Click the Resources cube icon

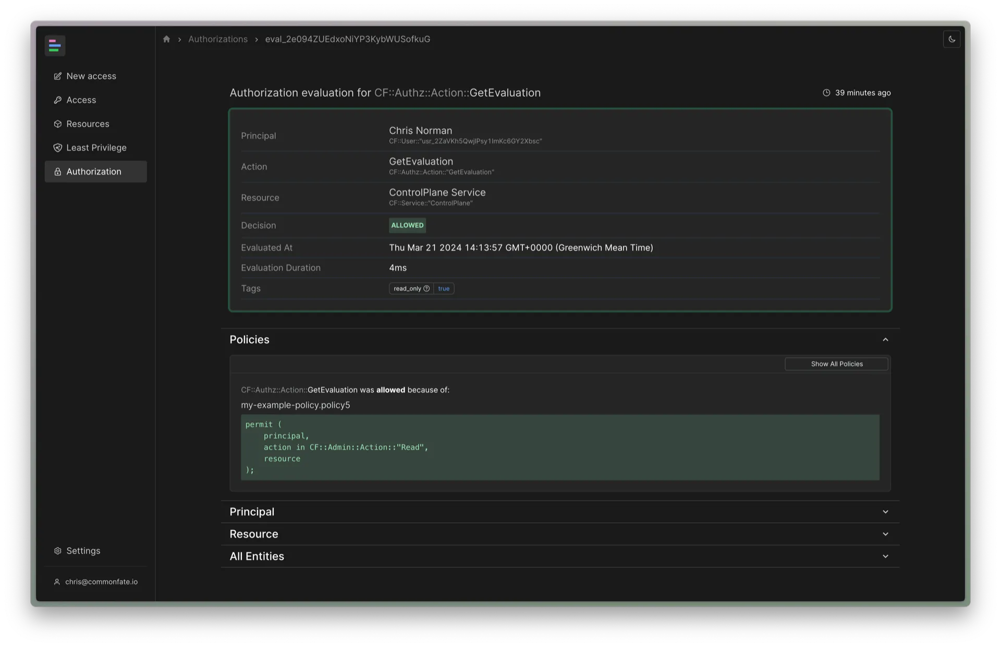tap(58, 124)
